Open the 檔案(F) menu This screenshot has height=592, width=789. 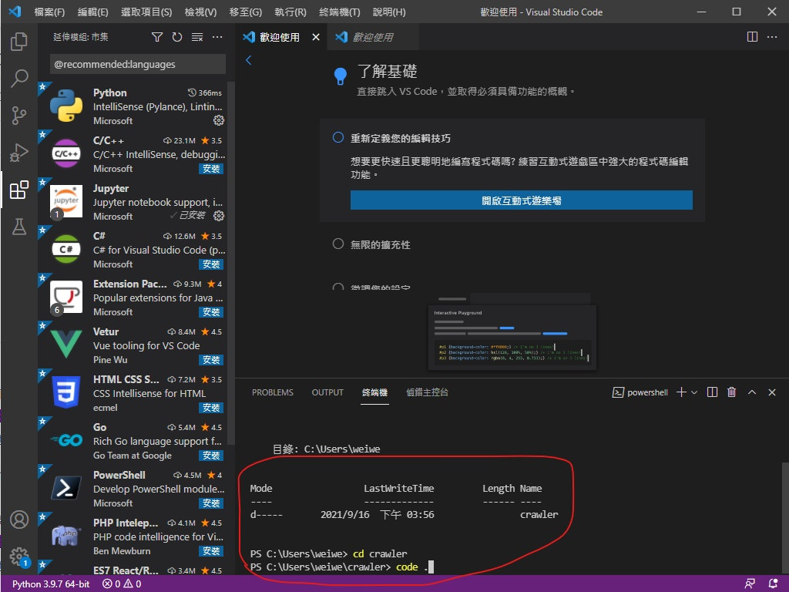click(49, 12)
